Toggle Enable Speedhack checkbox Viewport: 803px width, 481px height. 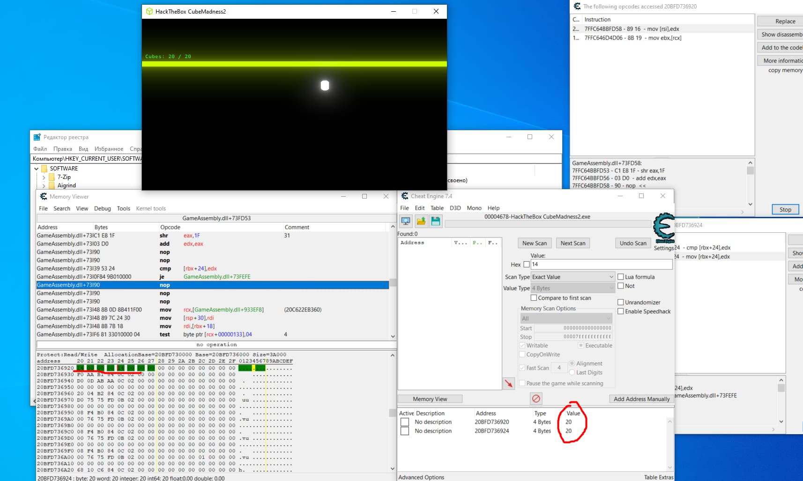pyautogui.click(x=621, y=311)
